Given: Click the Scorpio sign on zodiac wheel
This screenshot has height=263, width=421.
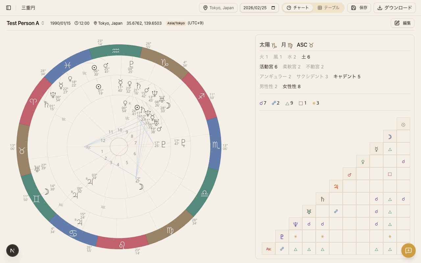Looking at the screenshot, I should point(215,144).
